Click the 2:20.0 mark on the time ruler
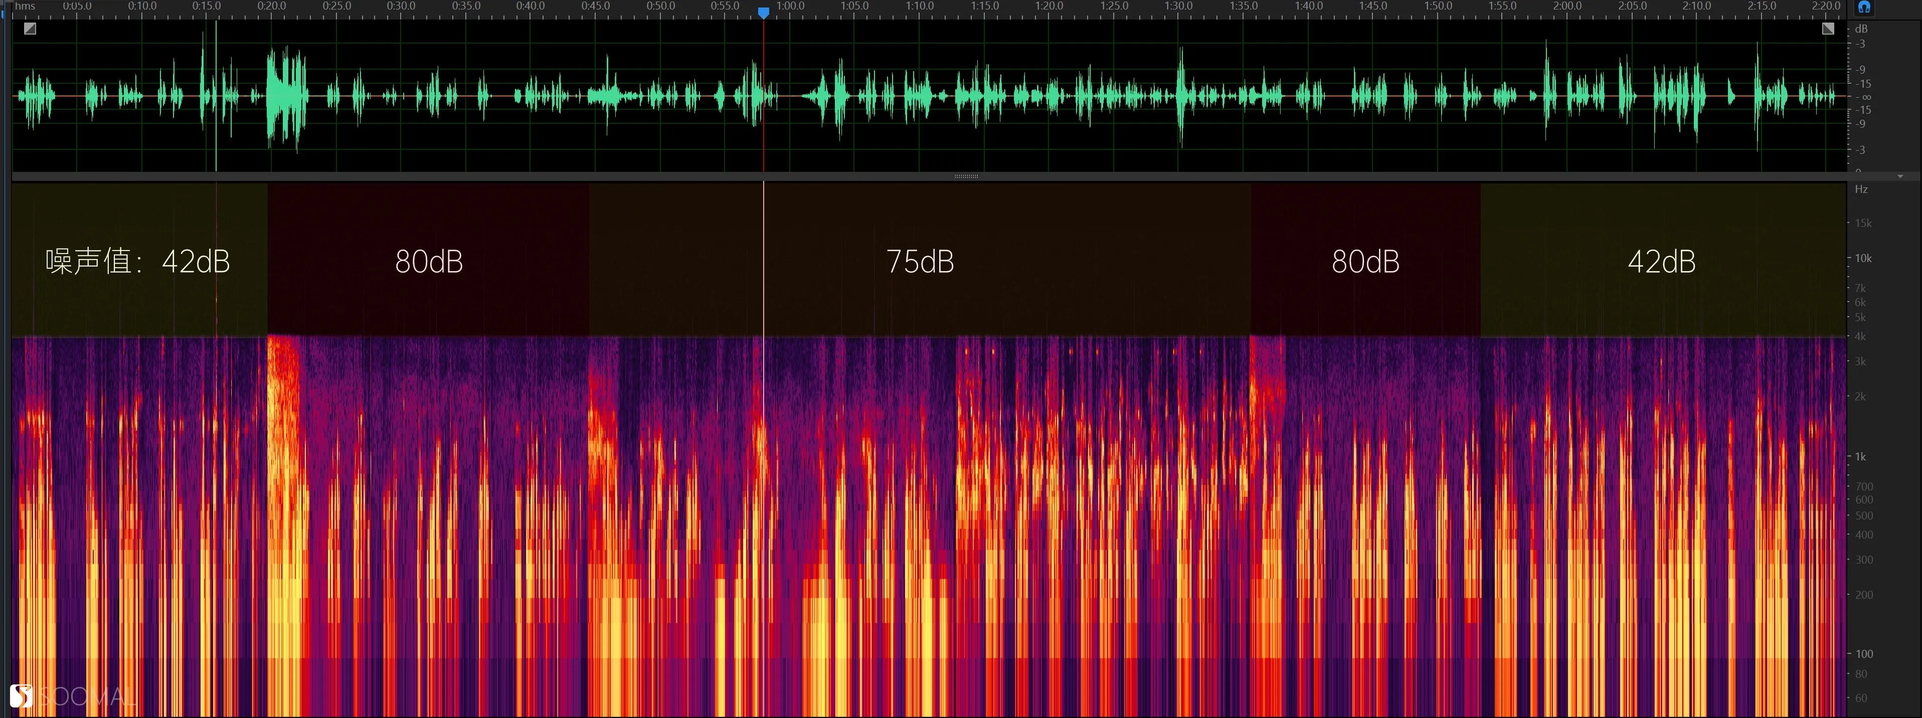This screenshot has width=1922, height=718. pos(1826,6)
